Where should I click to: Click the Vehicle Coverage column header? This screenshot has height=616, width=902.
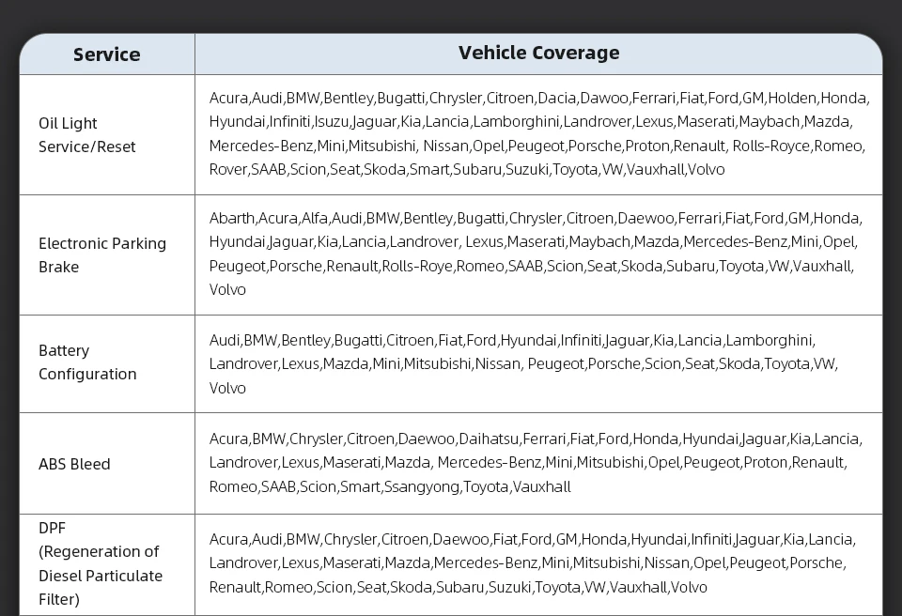click(x=538, y=54)
